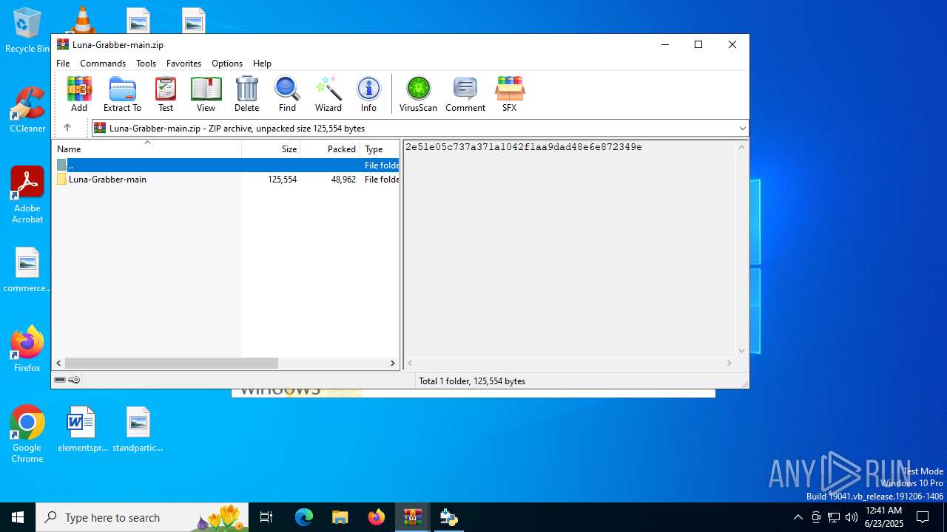
Task: Open the archive Comment tool
Action: point(465,94)
